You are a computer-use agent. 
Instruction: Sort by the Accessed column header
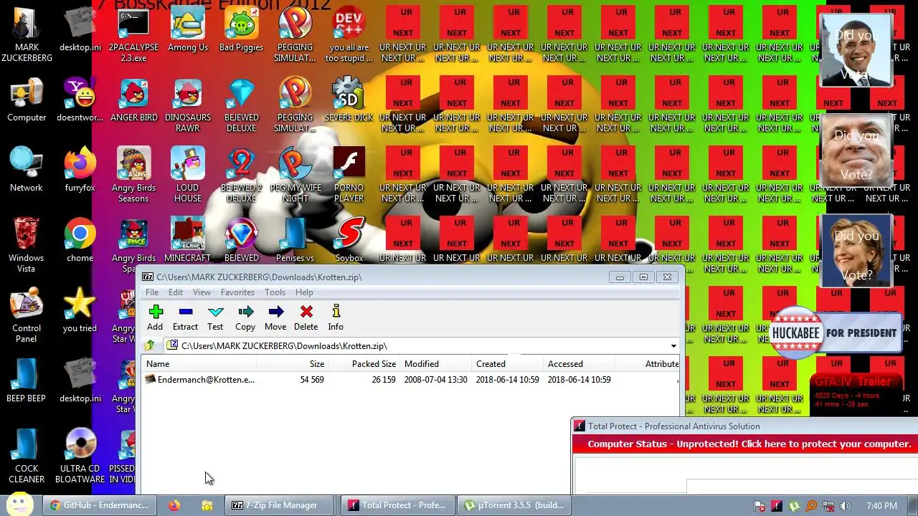click(579, 364)
